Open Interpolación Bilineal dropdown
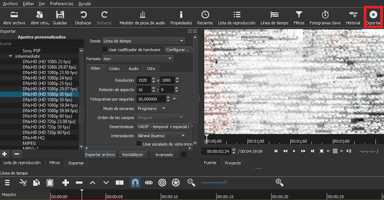Viewport: 384px width, 200px height. click(162, 136)
